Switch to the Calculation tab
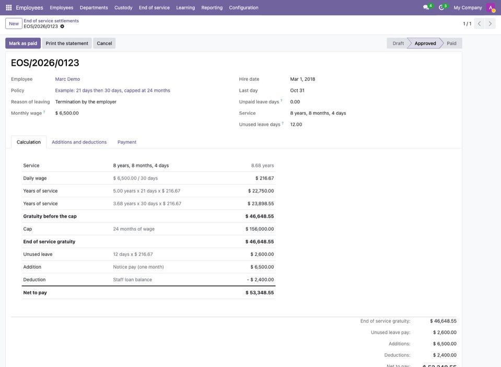The image size is (501, 367). click(x=29, y=142)
